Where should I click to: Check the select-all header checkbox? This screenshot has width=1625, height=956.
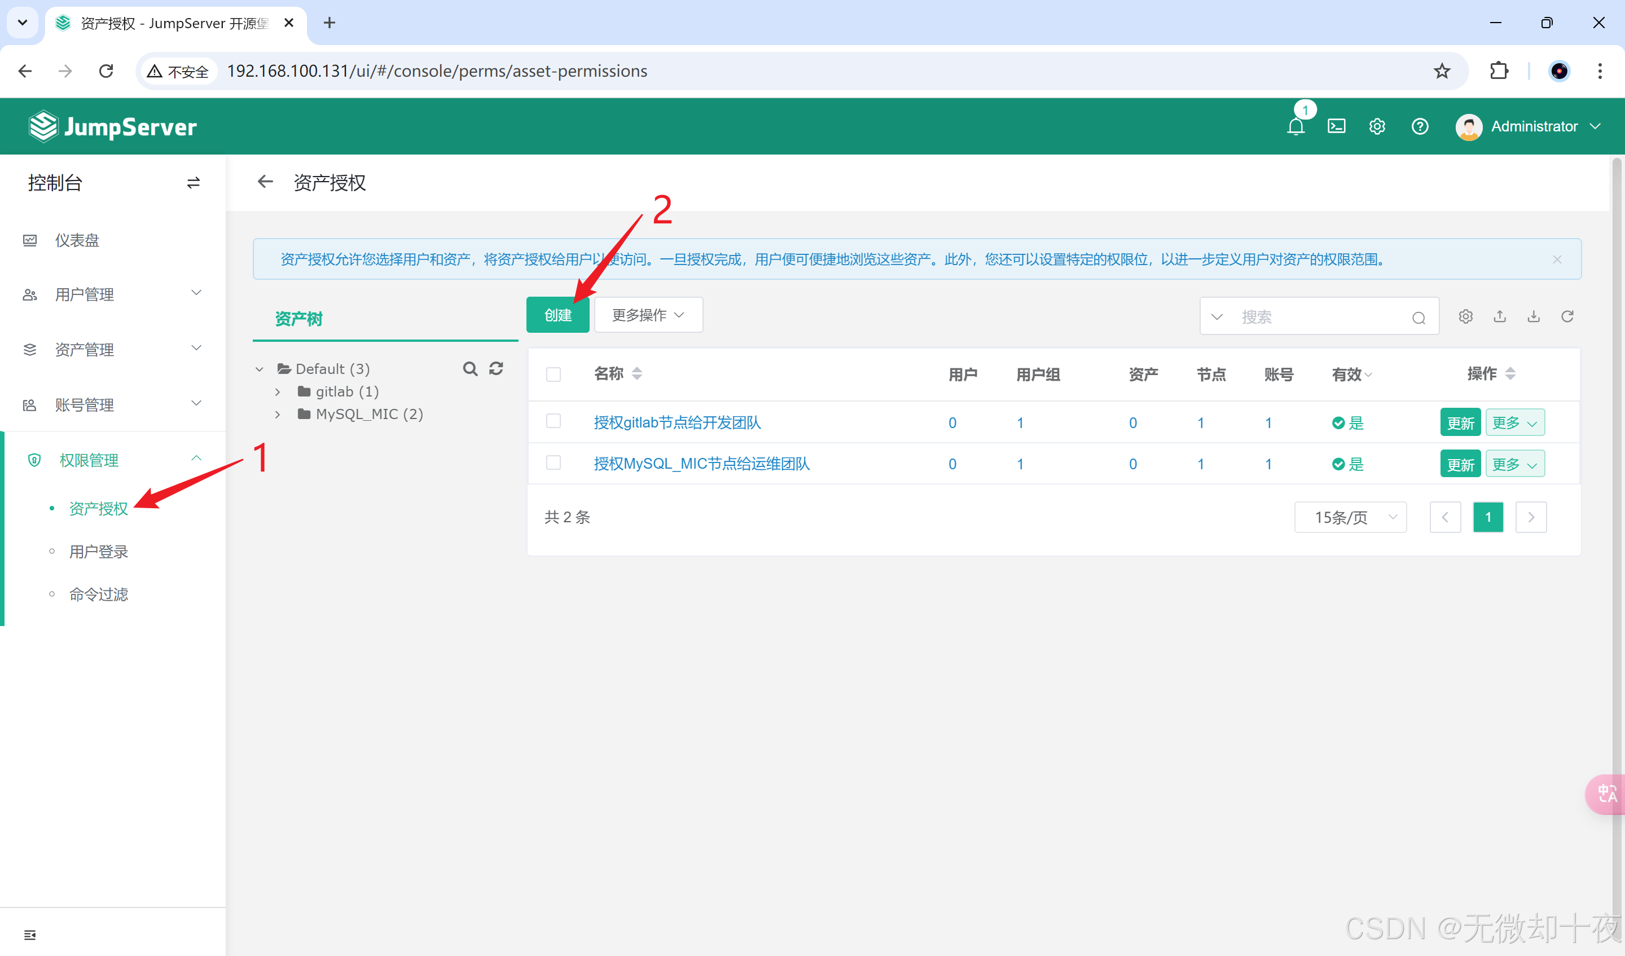(554, 375)
